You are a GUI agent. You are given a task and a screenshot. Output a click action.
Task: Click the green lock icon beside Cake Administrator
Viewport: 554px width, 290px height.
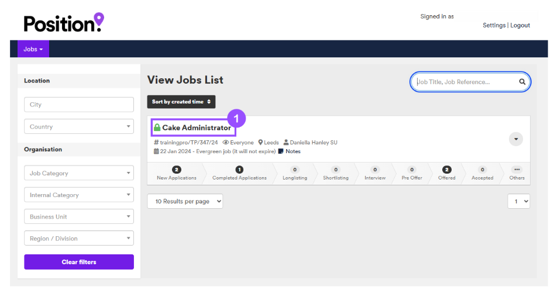point(157,127)
